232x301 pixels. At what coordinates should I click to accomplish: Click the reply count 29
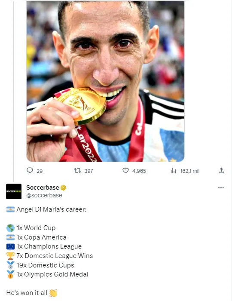40,171
